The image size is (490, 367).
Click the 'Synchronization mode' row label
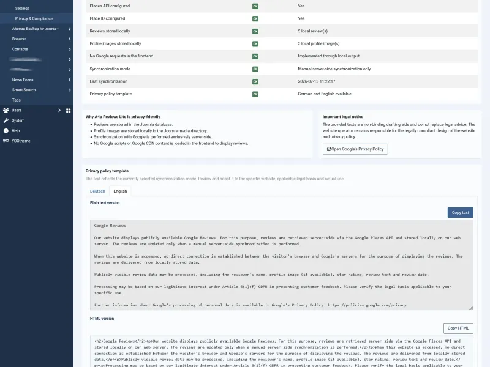coord(110,69)
